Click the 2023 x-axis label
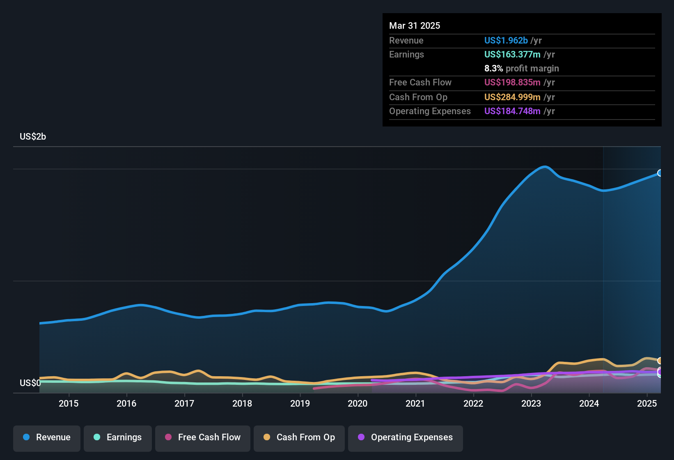The height and width of the screenshot is (460, 674). 531,404
